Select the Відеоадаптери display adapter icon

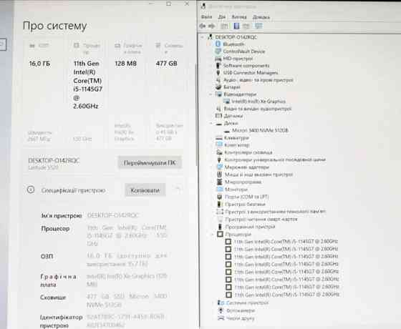pos(218,94)
